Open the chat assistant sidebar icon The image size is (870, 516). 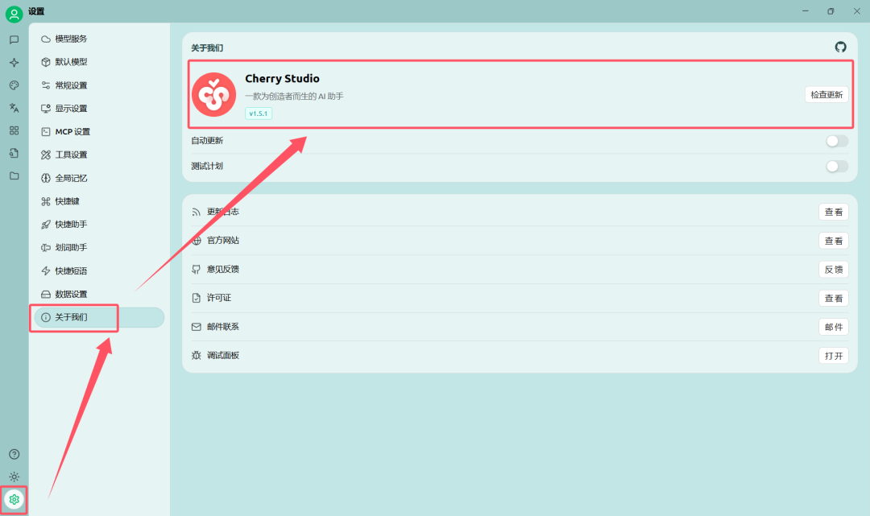pos(14,40)
